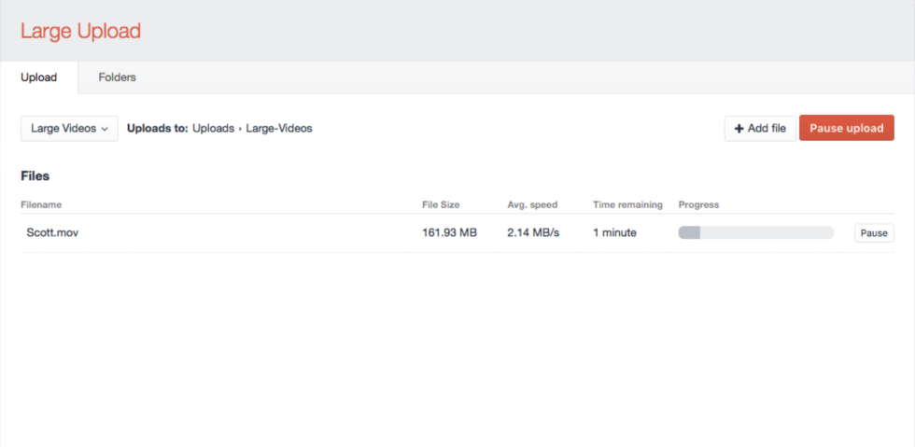Viewport: 915px width, 447px height.
Task: Click the red Pause upload button
Action: 847,129
